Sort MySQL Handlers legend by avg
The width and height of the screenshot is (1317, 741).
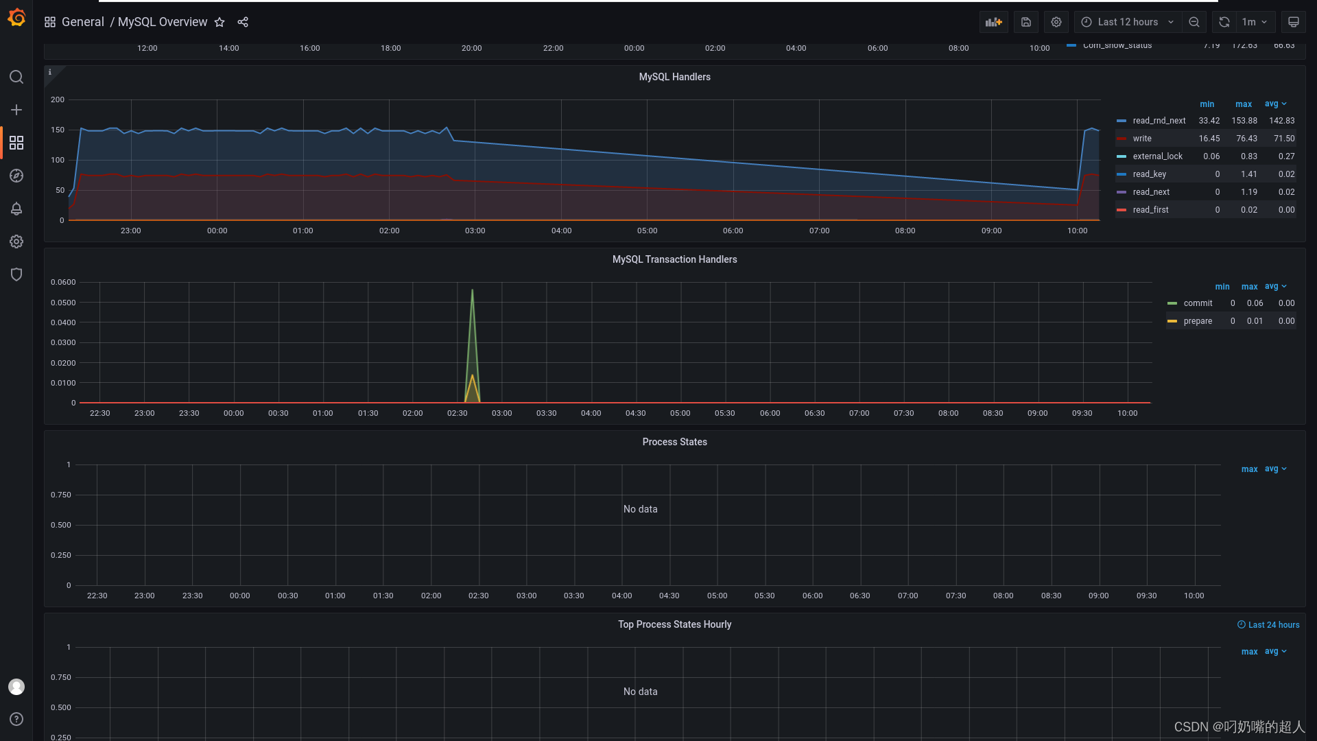[x=1275, y=104]
